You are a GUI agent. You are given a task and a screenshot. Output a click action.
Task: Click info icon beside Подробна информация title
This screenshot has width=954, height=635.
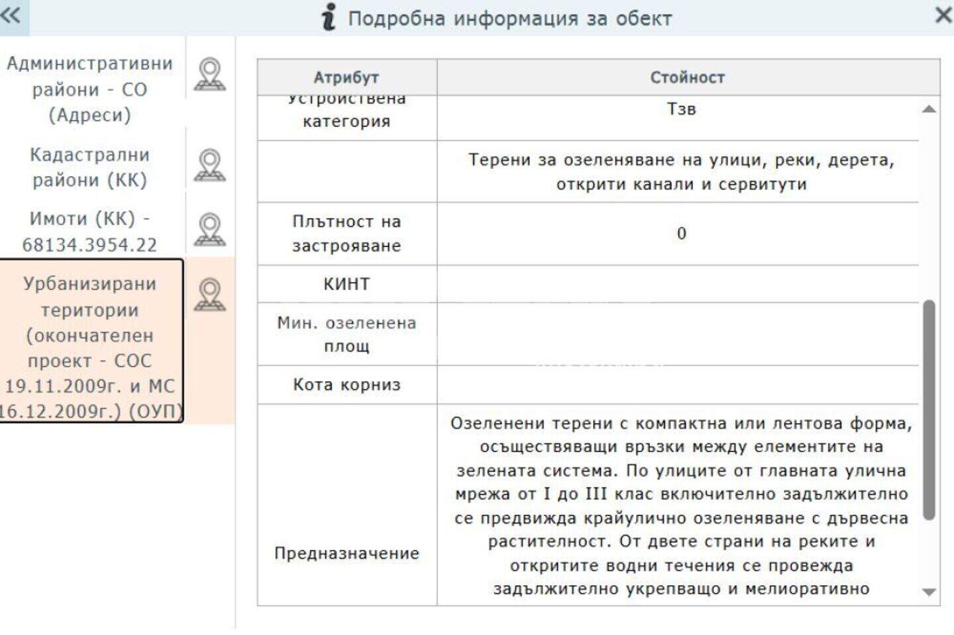click(x=329, y=17)
